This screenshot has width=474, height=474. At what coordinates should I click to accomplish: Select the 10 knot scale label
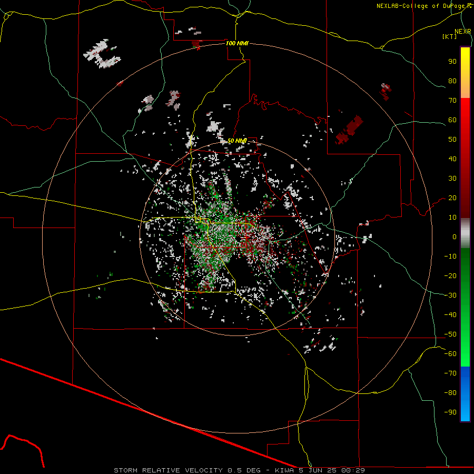(x=452, y=218)
